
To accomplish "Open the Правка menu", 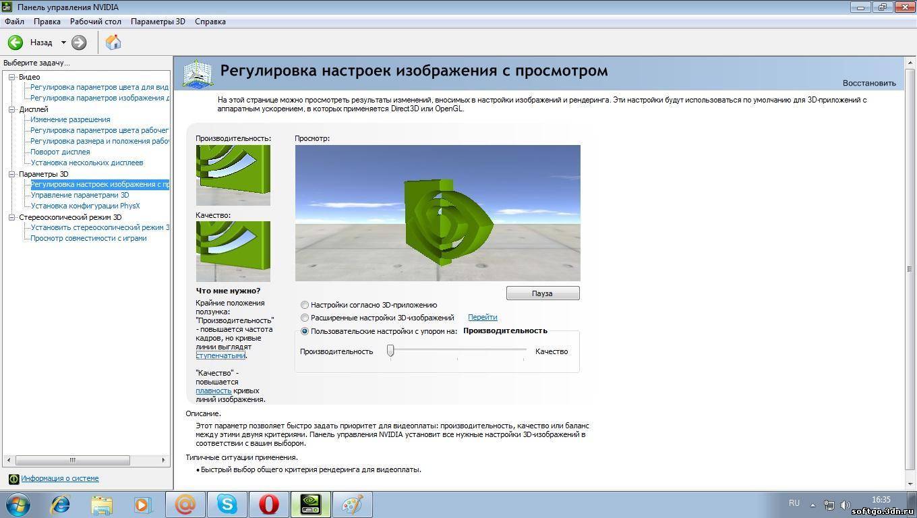I will coord(47,22).
